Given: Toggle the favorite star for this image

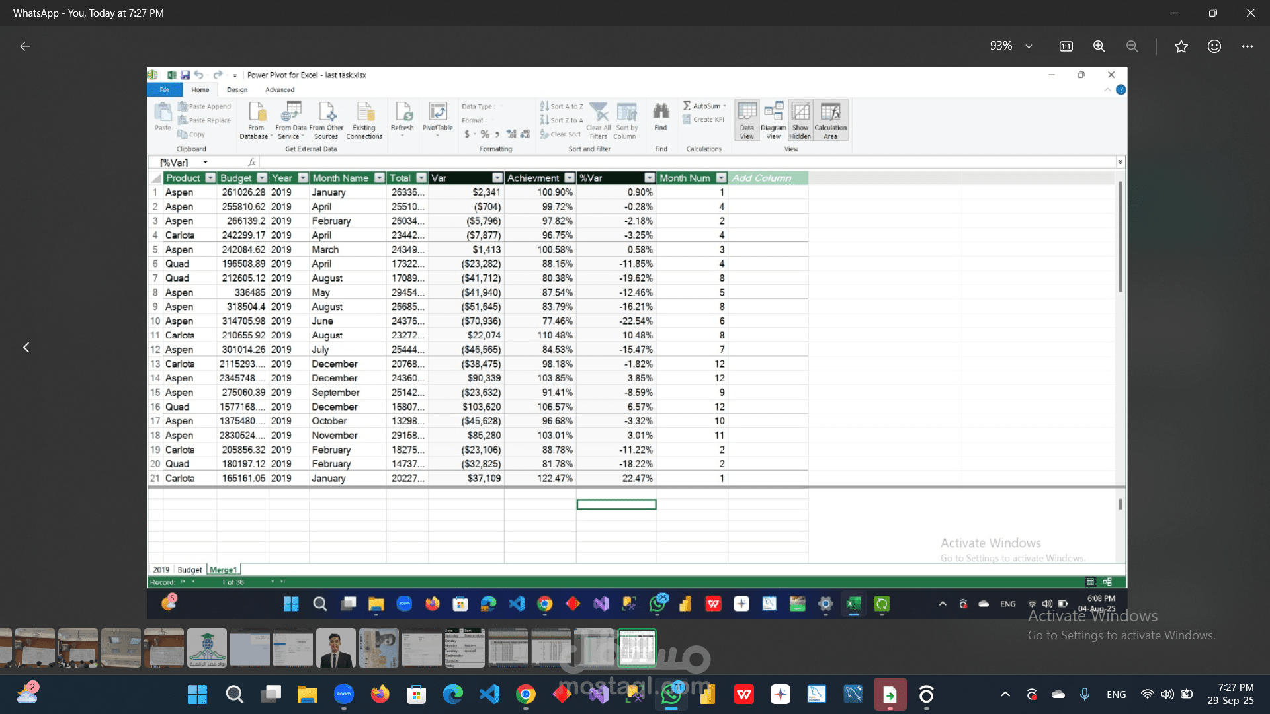Looking at the screenshot, I should click(x=1181, y=46).
